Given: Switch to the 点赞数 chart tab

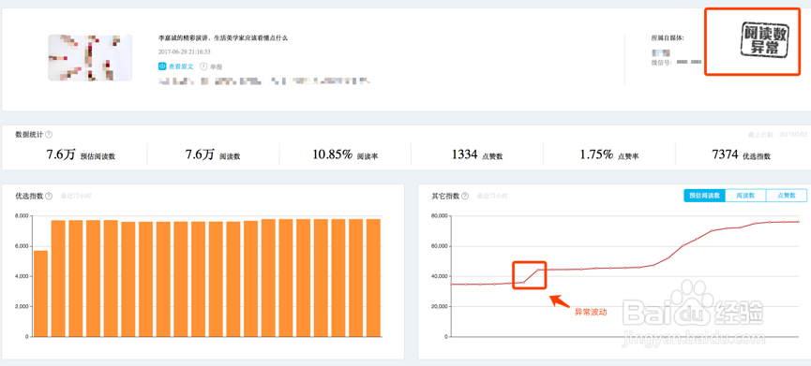Looking at the screenshot, I should click(787, 196).
